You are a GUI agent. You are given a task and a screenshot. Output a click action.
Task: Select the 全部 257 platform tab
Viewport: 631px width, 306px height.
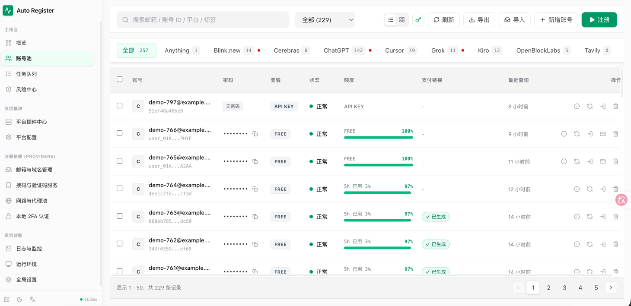pyautogui.click(x=137, y=50)
